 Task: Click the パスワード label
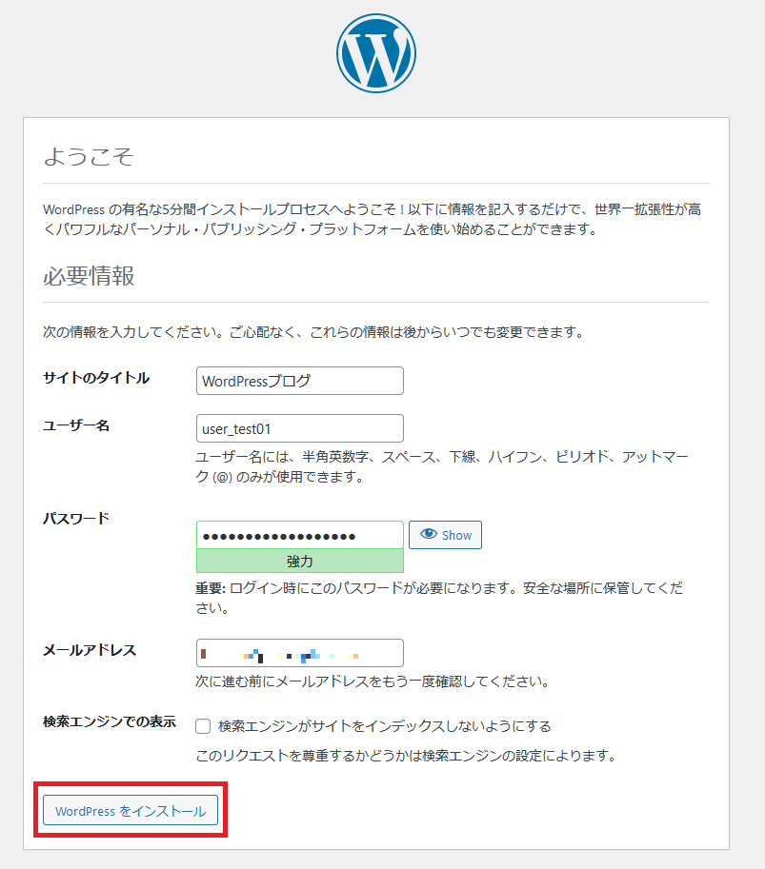click(76, 519)
